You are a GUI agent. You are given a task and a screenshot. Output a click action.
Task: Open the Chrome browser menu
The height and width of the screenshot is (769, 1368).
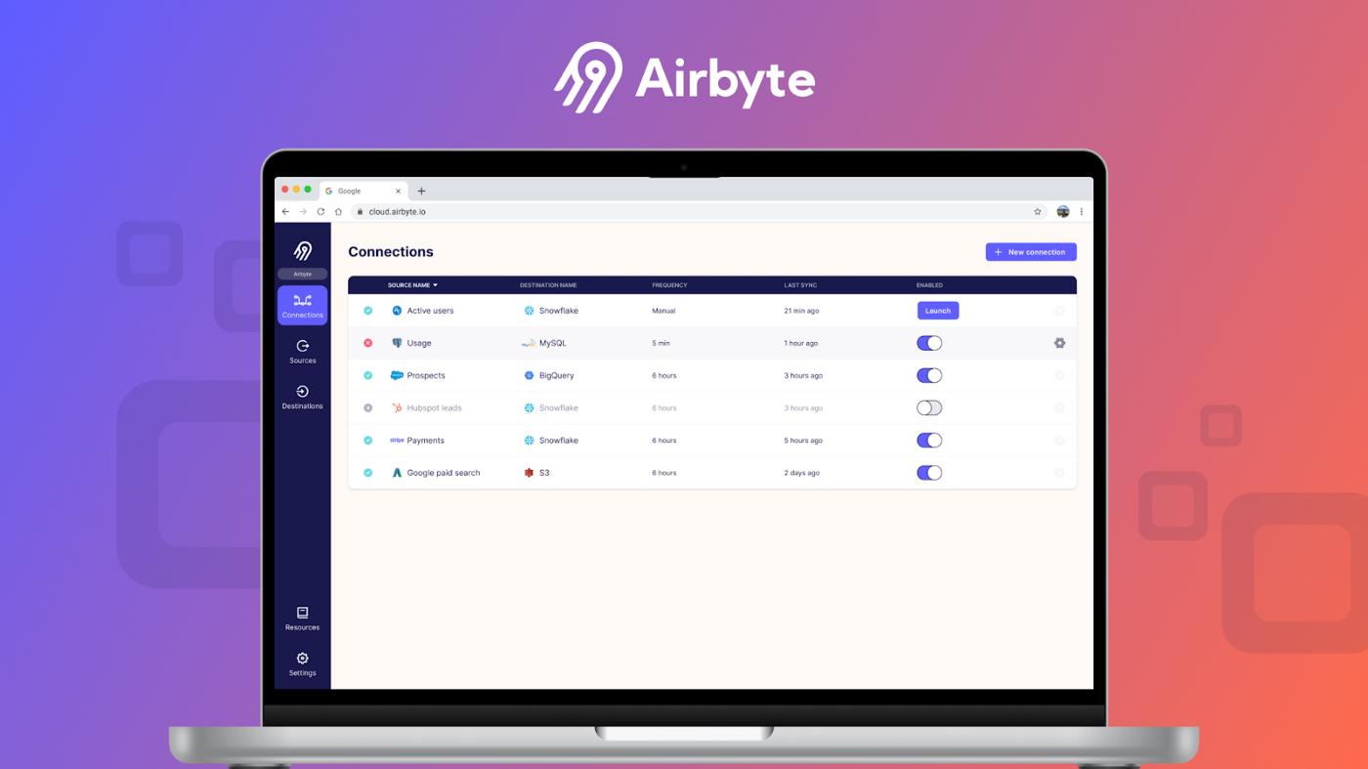(1081, 210)
